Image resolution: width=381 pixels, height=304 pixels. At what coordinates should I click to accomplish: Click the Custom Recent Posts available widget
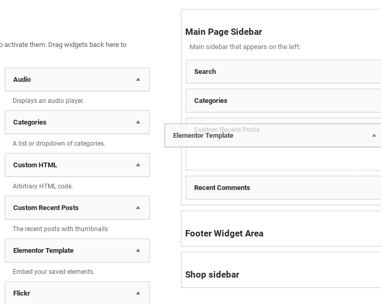pyautogui.click(x=46, y=208)
